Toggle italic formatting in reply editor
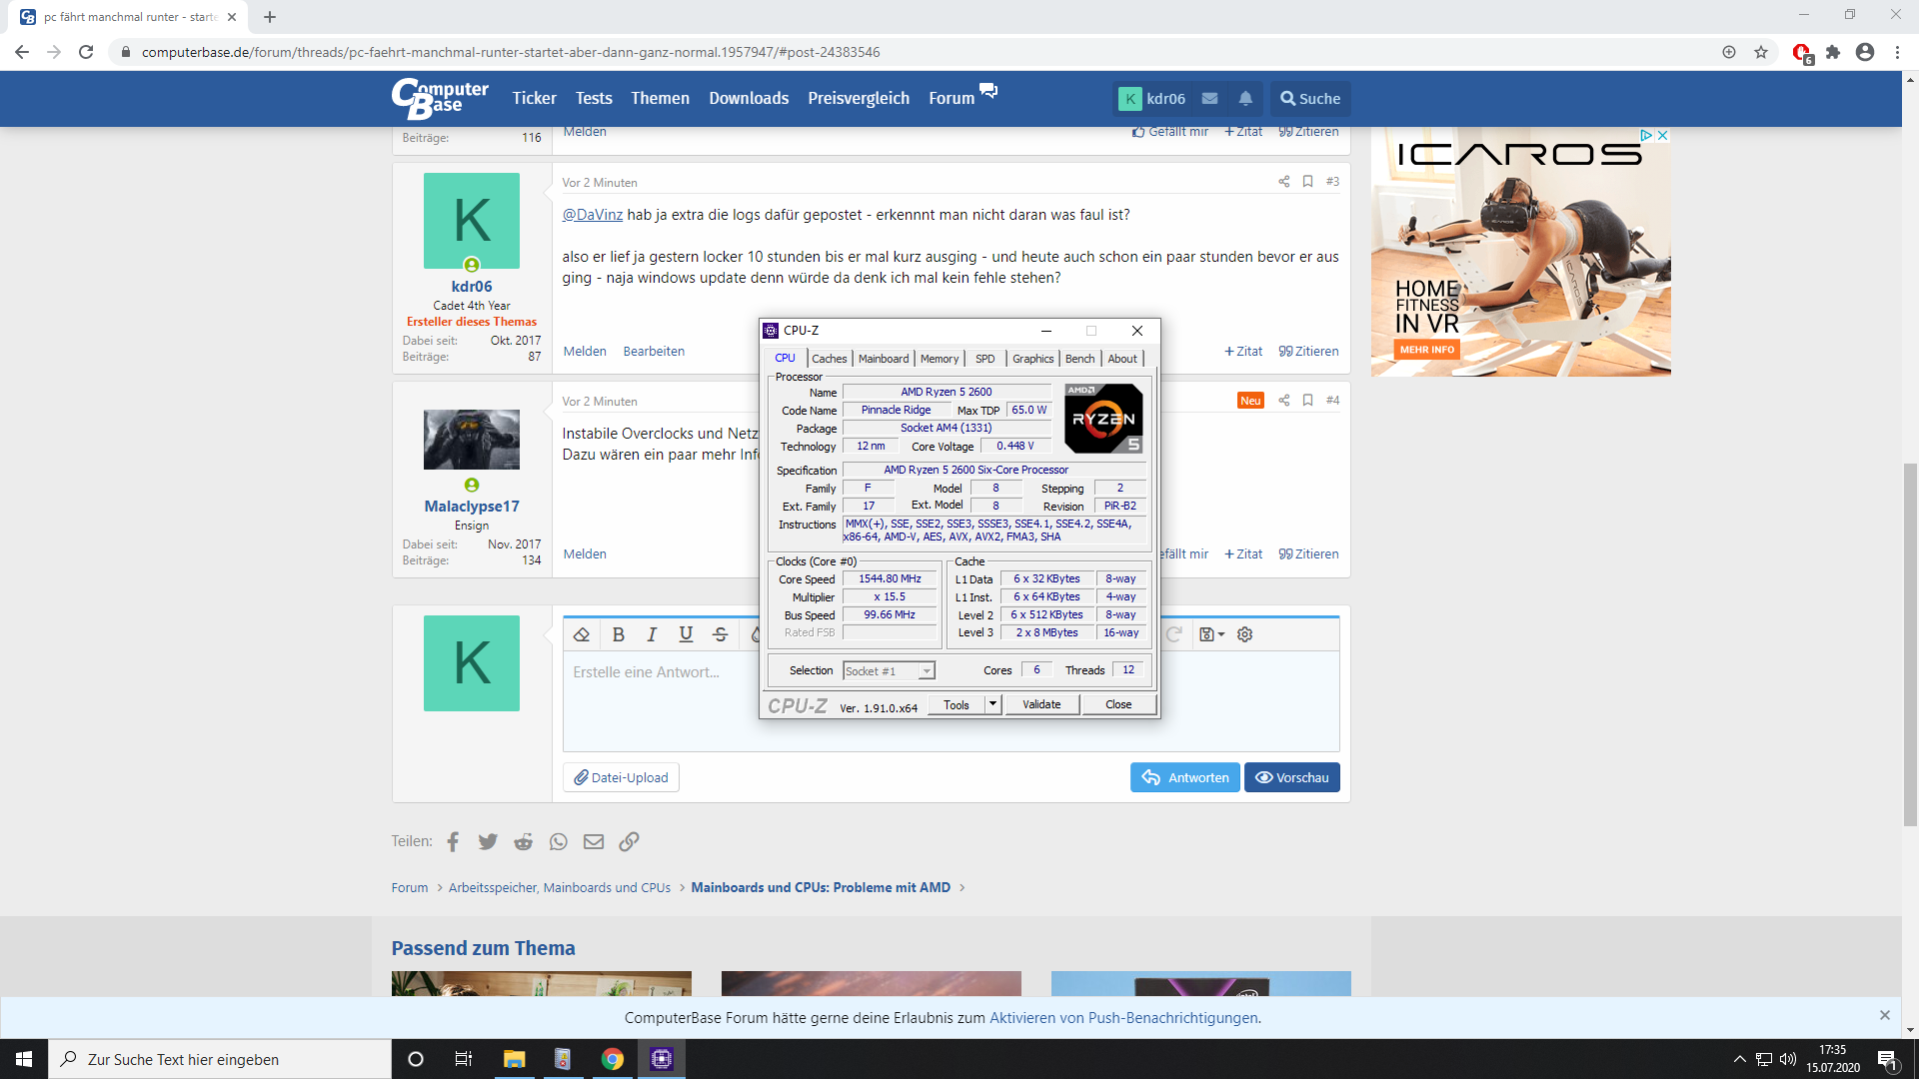 pyautogui.click(x=652, y=634)
